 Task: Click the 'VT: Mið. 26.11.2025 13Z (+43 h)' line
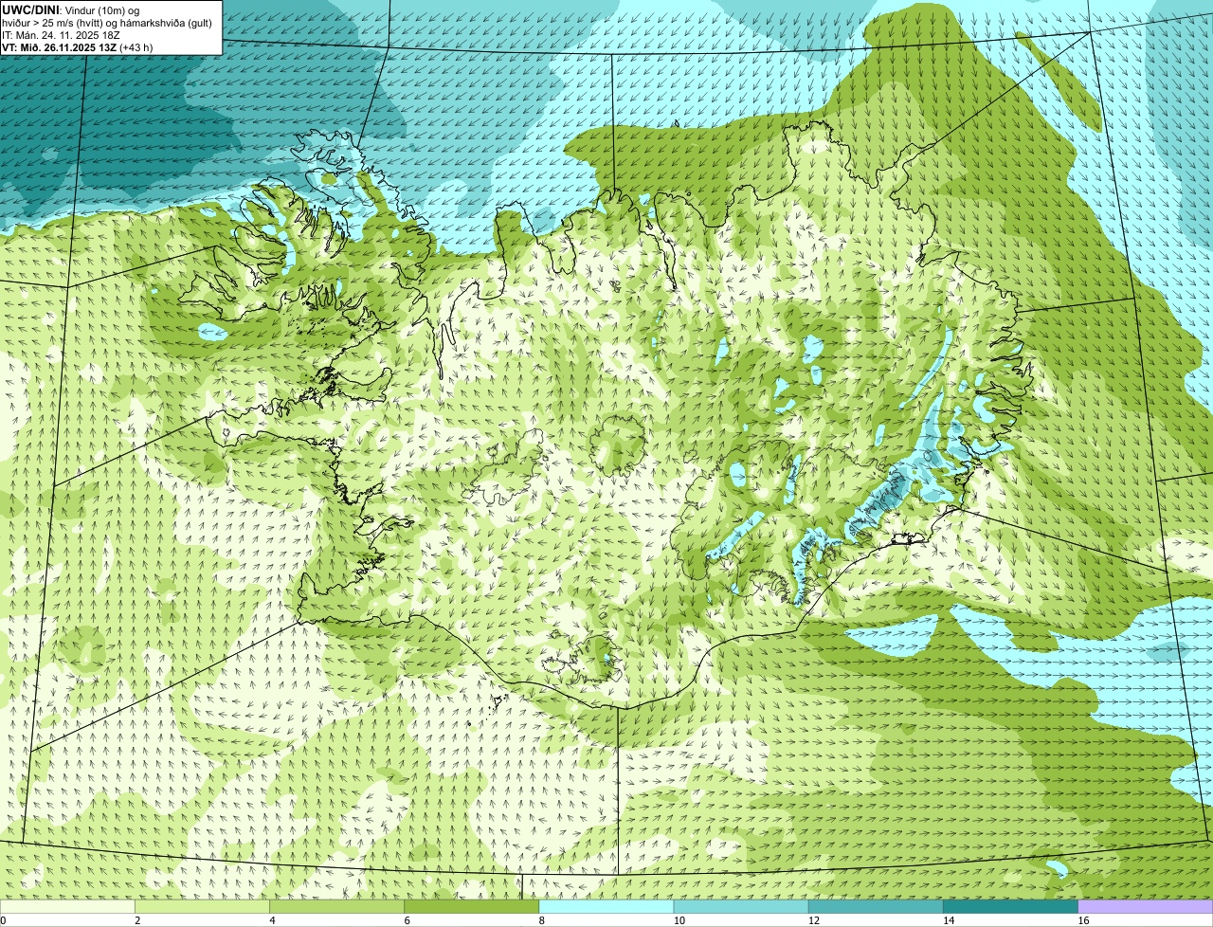point(78,46)
